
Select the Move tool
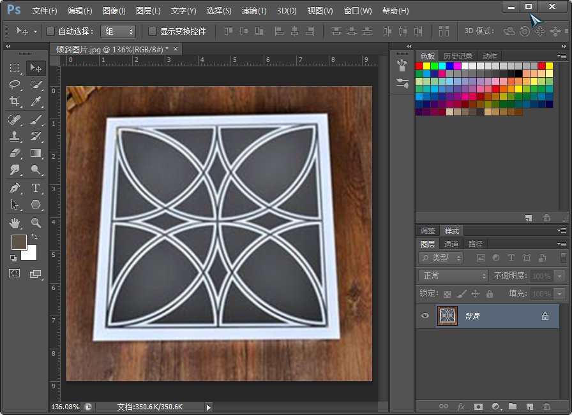(36, 69)
